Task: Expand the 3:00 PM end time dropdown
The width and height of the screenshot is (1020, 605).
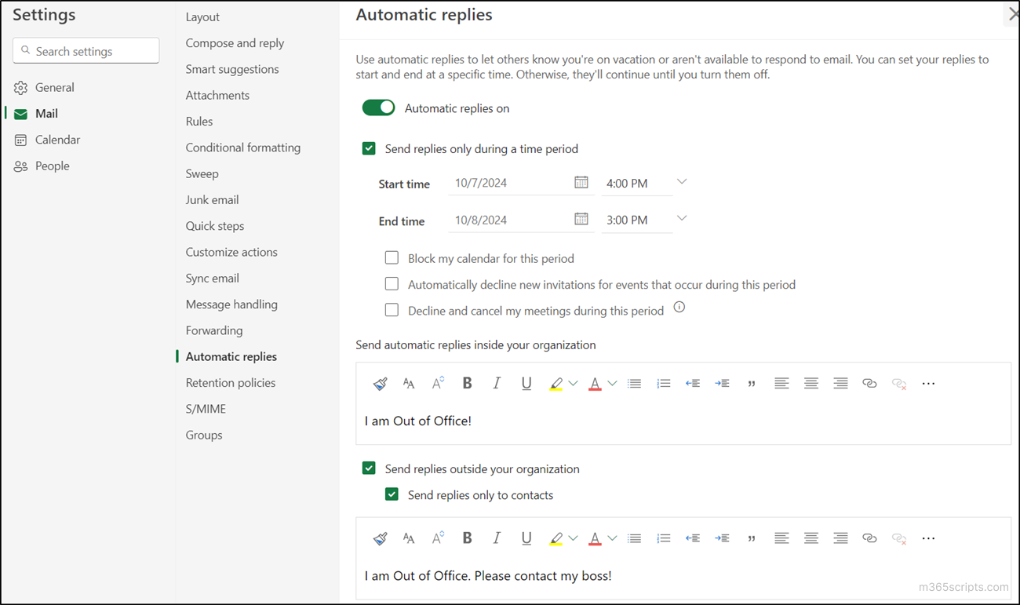Action: tap(682, 218)
